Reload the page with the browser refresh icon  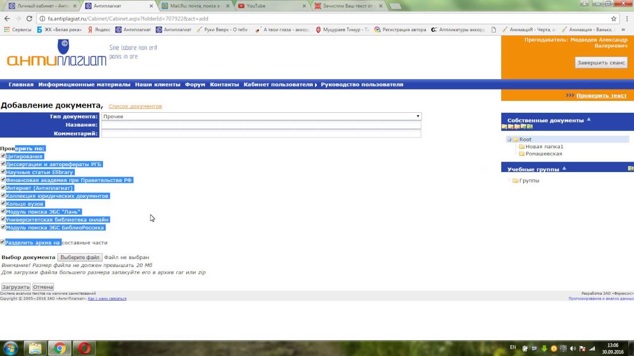point(29,19)
